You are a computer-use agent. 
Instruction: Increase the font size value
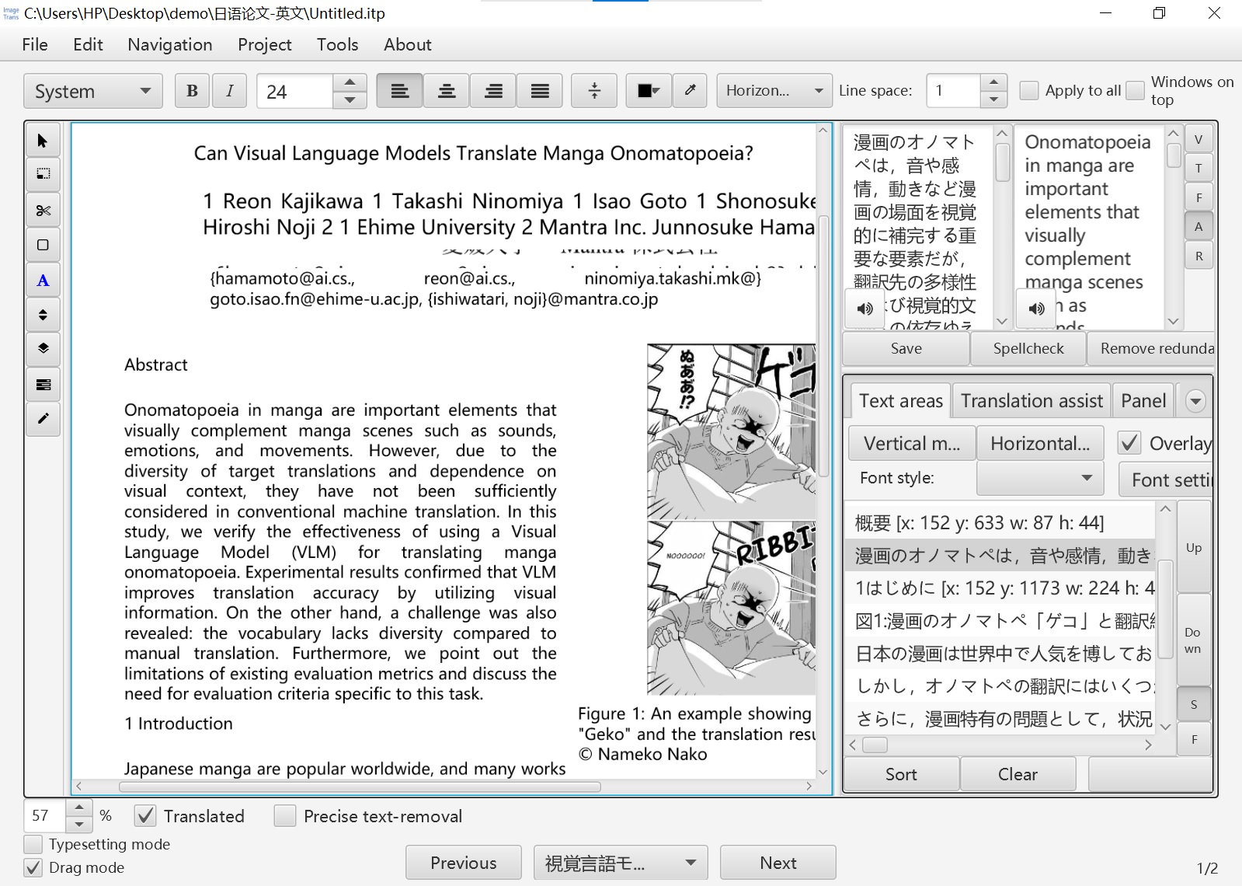pos(350,82)
